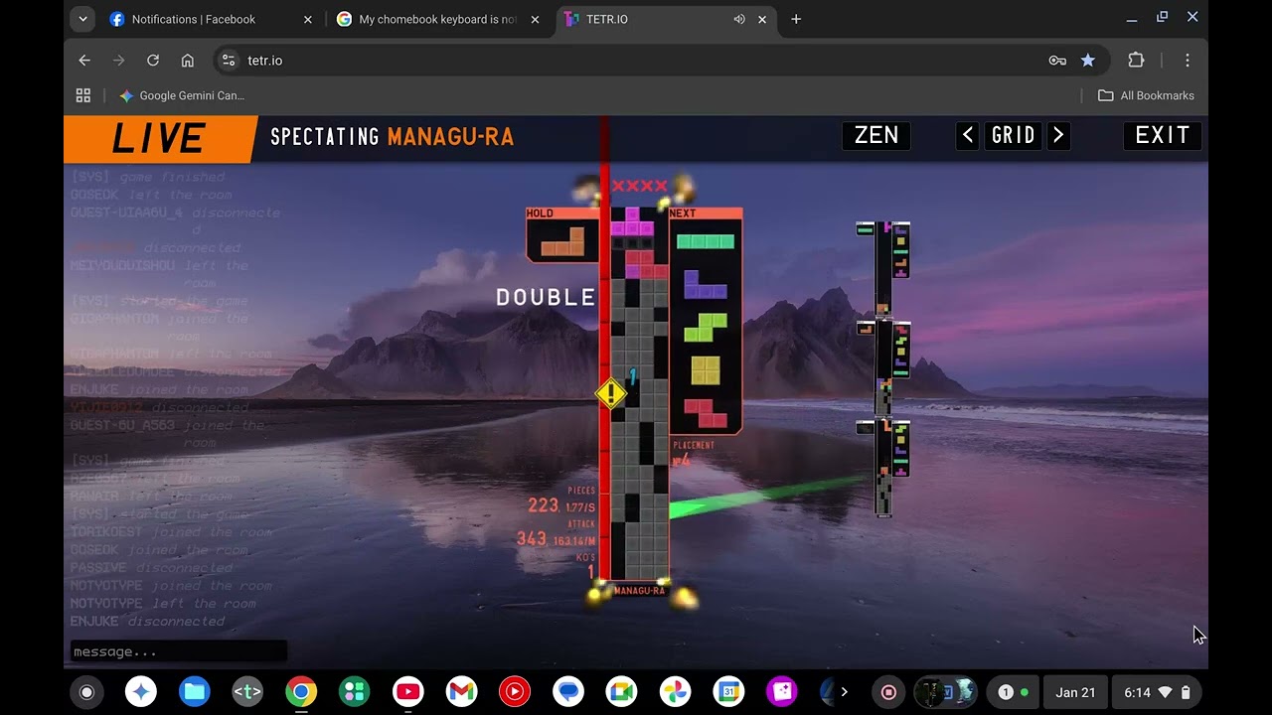Open the magenta sparkle app on shelf
Screen dimensions: 1272x715
tap(782, 692)
